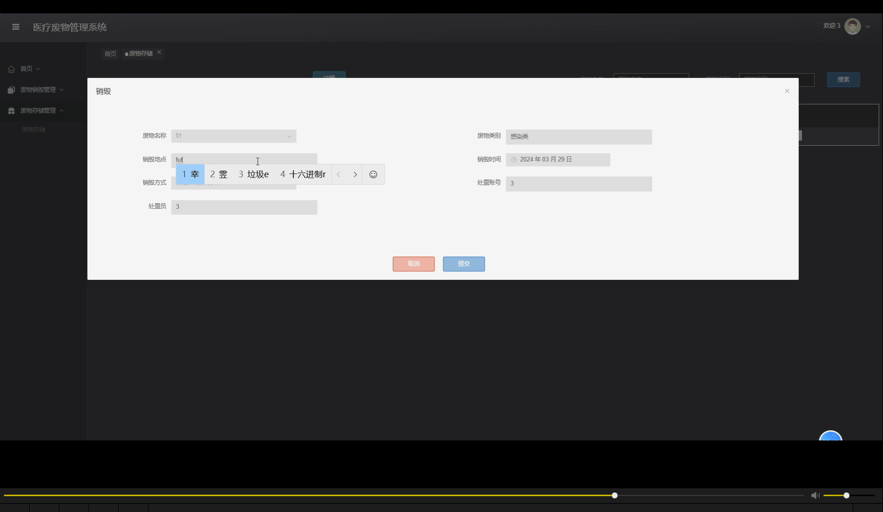Click the 提交 submit button
This screenshot has width=883, height=512.
(464, 264)
